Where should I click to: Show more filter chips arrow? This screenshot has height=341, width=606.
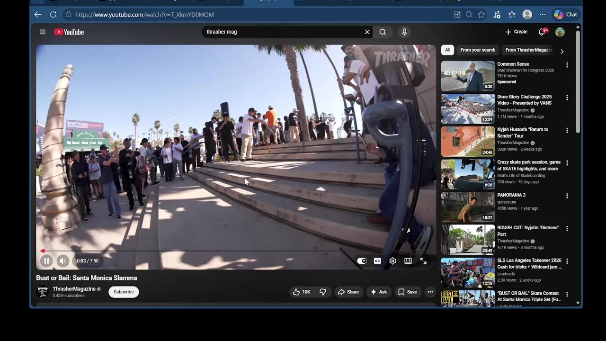pyautogui.click(x=562, y=51)
